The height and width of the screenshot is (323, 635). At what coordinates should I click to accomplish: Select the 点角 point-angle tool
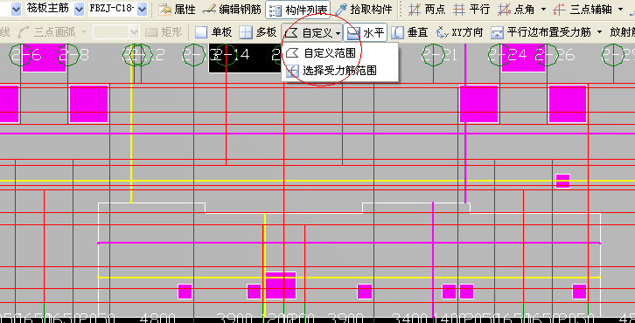(515, 10)
